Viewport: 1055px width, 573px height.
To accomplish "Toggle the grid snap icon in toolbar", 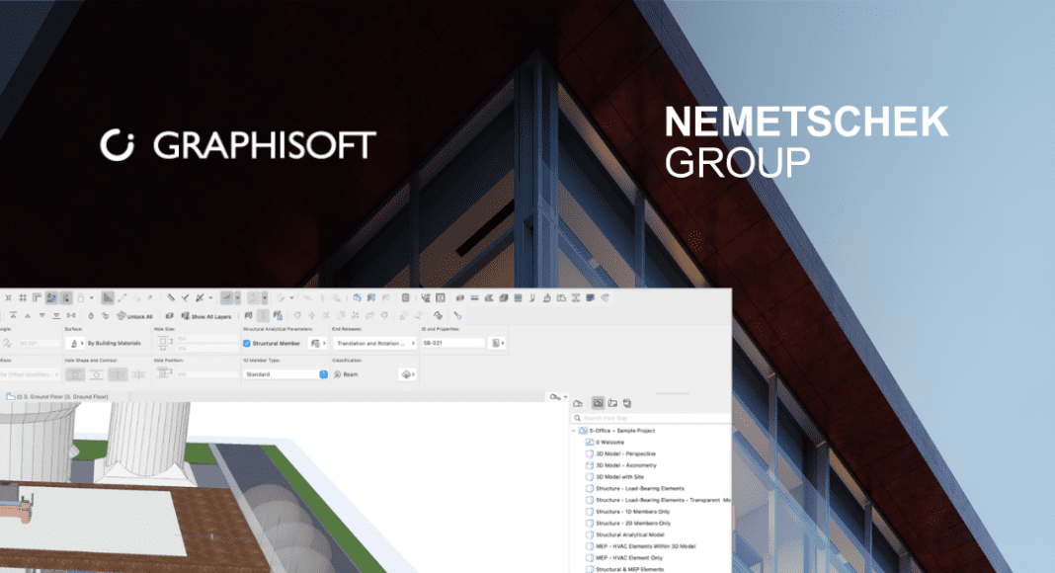I will pyautogui.click(x=20, y=296).
